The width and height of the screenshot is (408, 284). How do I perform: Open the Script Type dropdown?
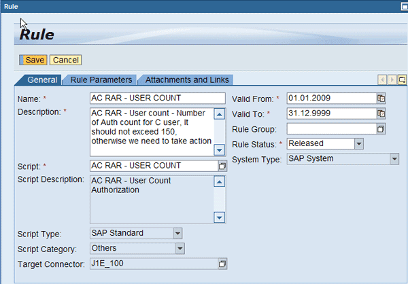coord(177,234)
